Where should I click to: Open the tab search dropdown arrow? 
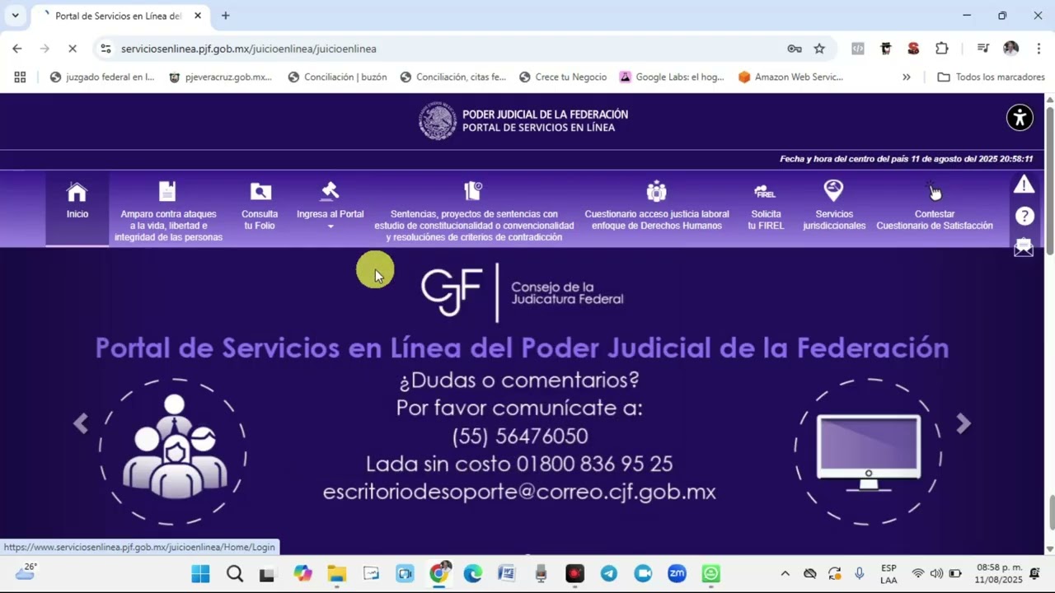[x=15, y=16]
